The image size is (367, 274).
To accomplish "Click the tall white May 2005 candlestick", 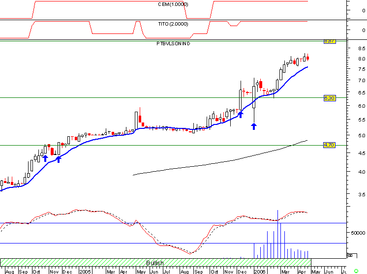I will [136, 120].
